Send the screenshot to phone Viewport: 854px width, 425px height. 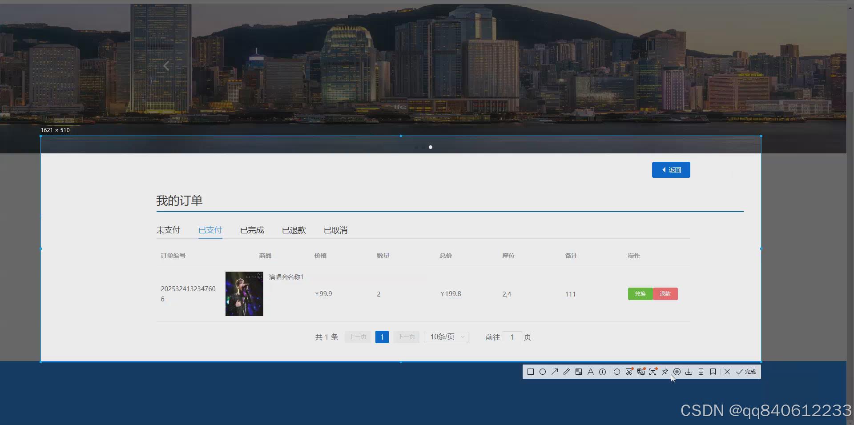(701, 372)
